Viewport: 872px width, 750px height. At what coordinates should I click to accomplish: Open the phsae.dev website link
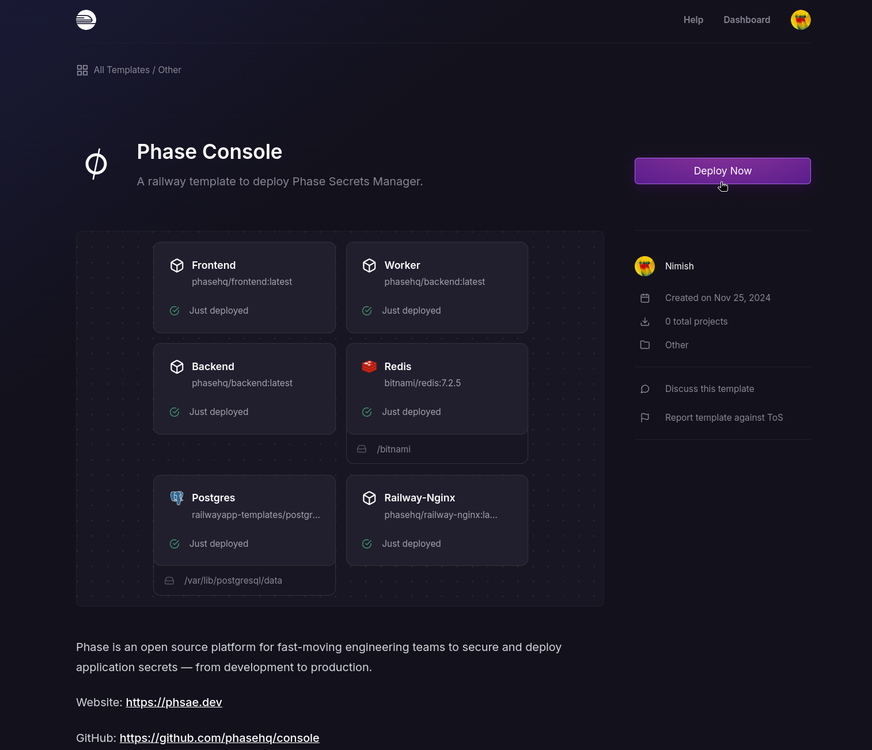(174, 703)
